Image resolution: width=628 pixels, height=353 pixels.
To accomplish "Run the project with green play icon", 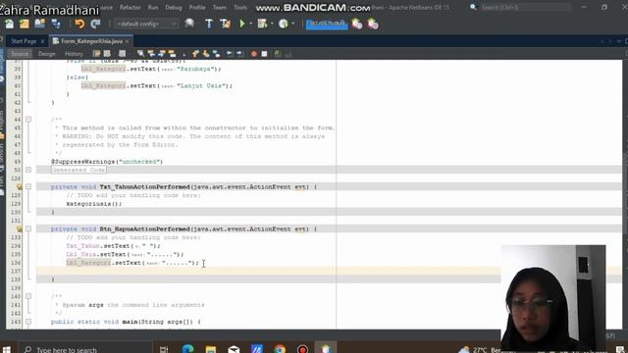I will tap(242, 24).
